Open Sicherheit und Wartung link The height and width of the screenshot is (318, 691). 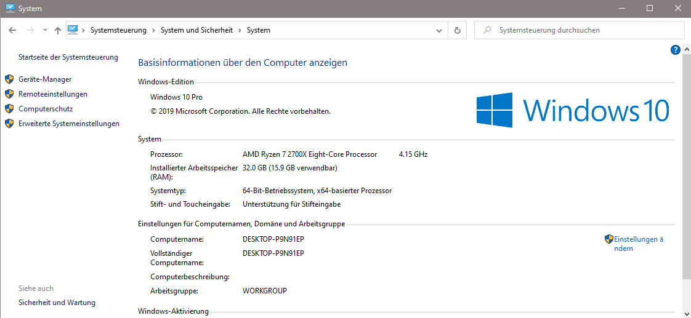[x=57, y=303]
